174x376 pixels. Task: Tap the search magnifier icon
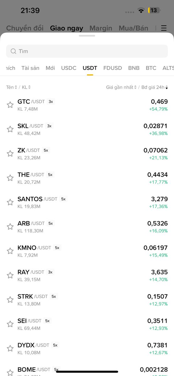pyautogui.click(x=13, y=51)
